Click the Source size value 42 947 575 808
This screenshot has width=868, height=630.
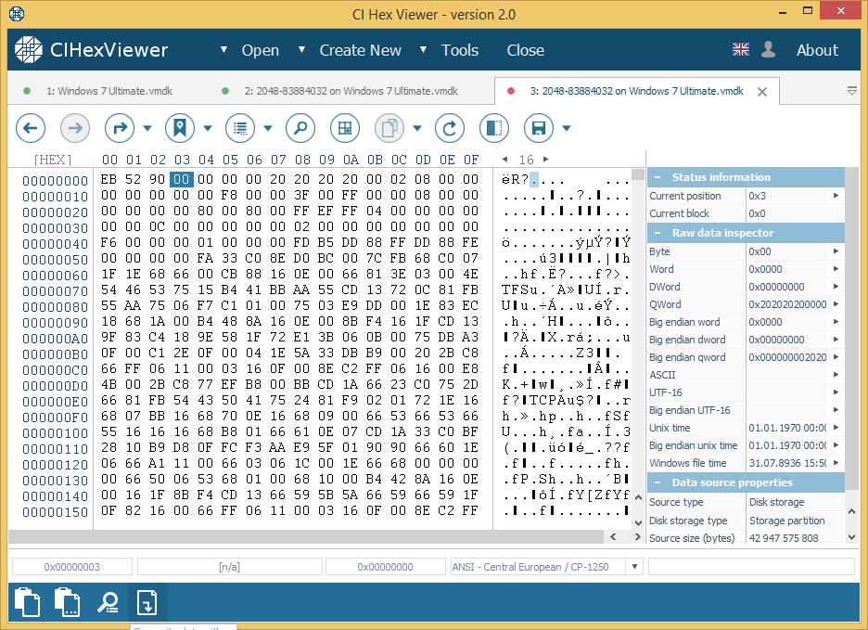[784, 538]
